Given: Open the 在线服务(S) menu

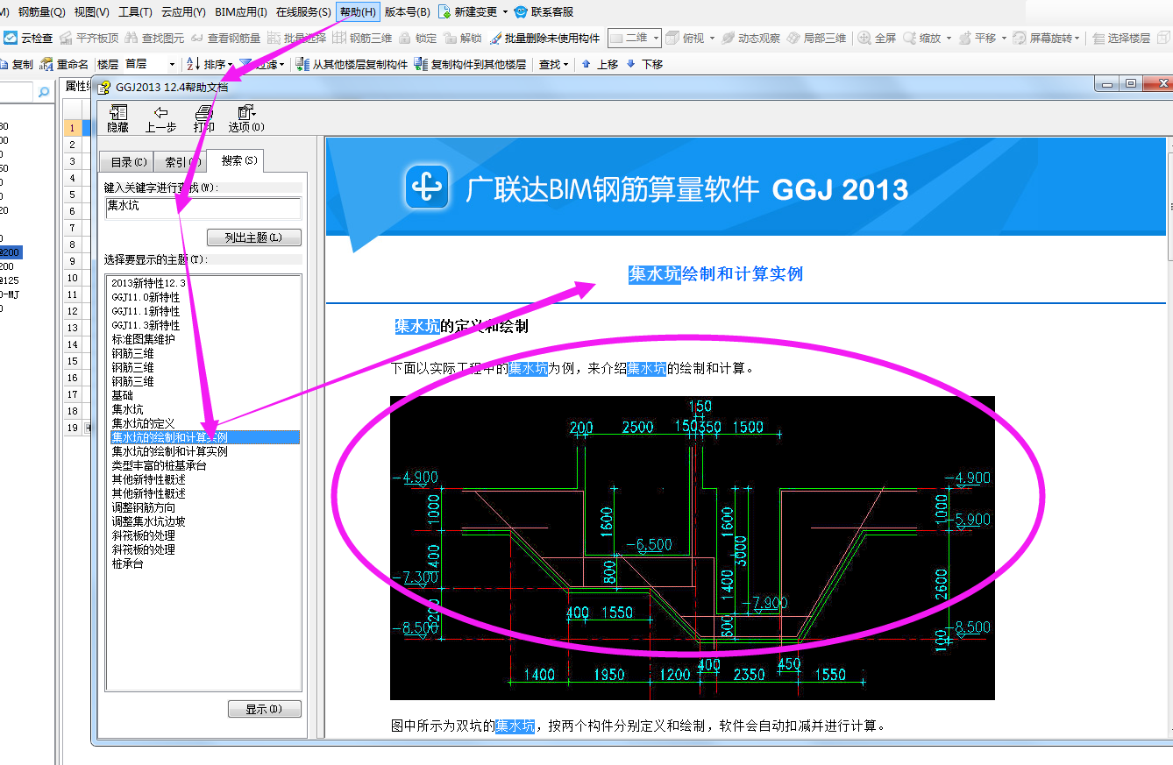Looking at the screenshot, I should pos(303,12).
